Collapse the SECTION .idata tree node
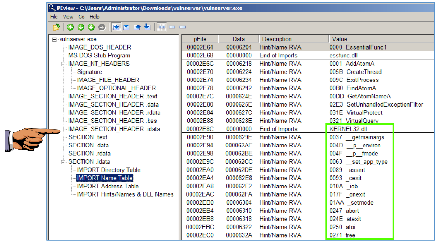Viewport: 439px width, 244px height. pyautogui.click(x=64, y=162)
